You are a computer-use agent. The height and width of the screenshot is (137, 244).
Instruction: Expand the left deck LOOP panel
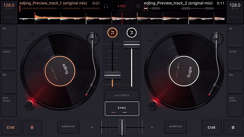pos(9,59)
